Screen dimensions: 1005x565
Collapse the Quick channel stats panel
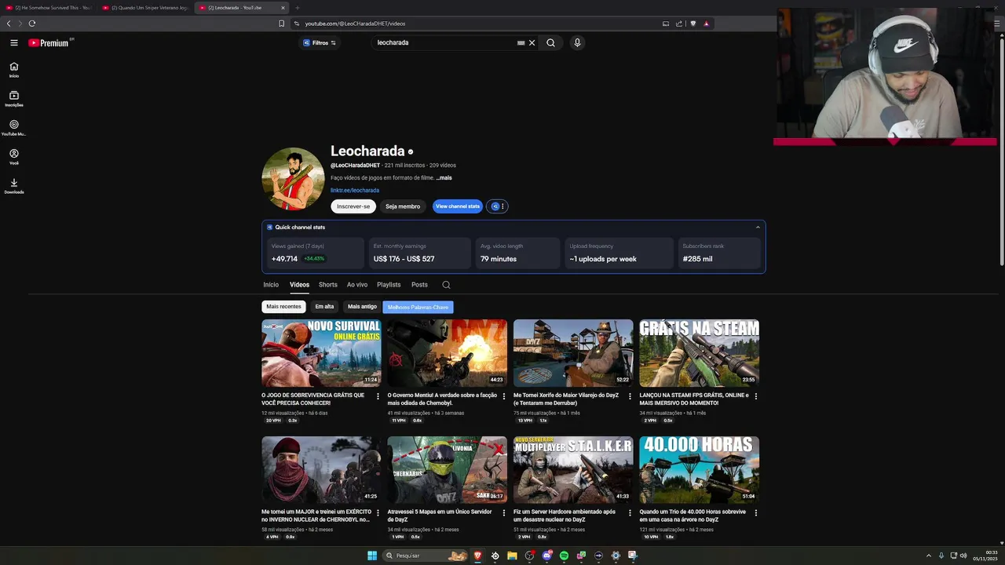pos(758,228)
